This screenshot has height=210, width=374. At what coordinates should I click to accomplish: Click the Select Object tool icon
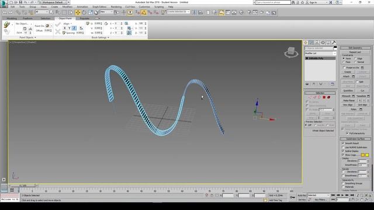[x=52, y=12]
